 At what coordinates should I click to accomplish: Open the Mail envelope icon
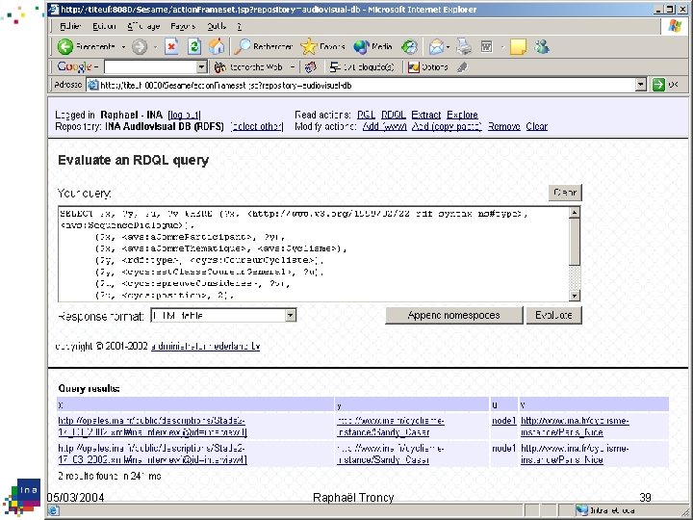point(436,46)
